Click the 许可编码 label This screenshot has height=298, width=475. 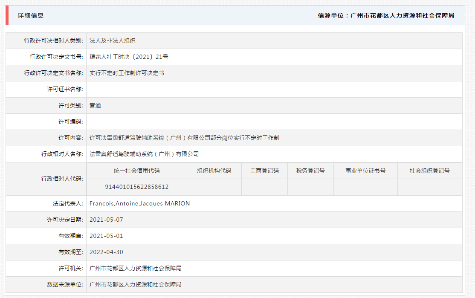71,122
